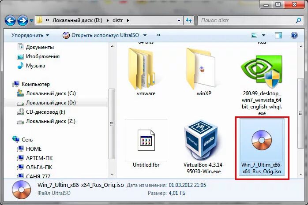This screenshot has height=205, width=308.
Task: Select the VirtualBox installer icon
Action: pos(201,141)
